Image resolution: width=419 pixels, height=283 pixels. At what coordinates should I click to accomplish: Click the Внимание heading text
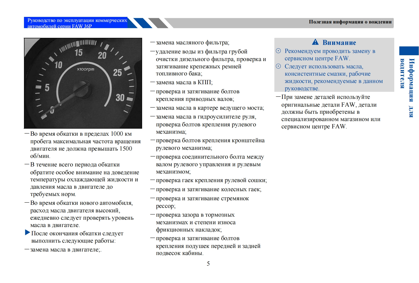tap(339, 42)
